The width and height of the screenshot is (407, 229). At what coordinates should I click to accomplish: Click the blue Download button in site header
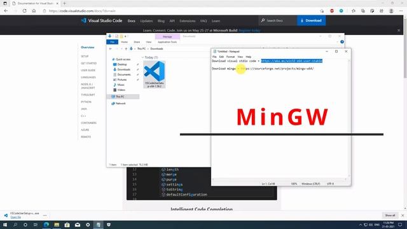pyautogui.click(x=311, y=20)
